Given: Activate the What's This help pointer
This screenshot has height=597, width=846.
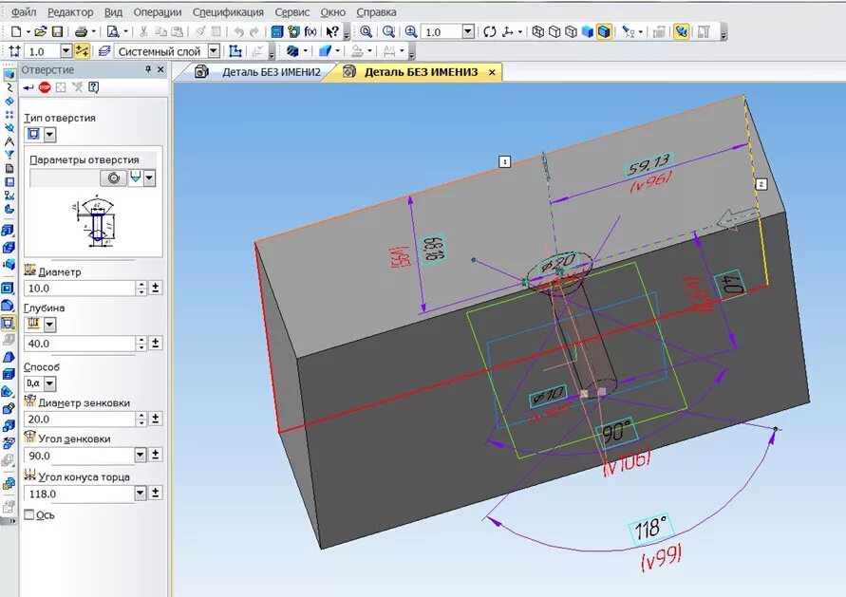Looking at the screenshot, I should (332, 32).
